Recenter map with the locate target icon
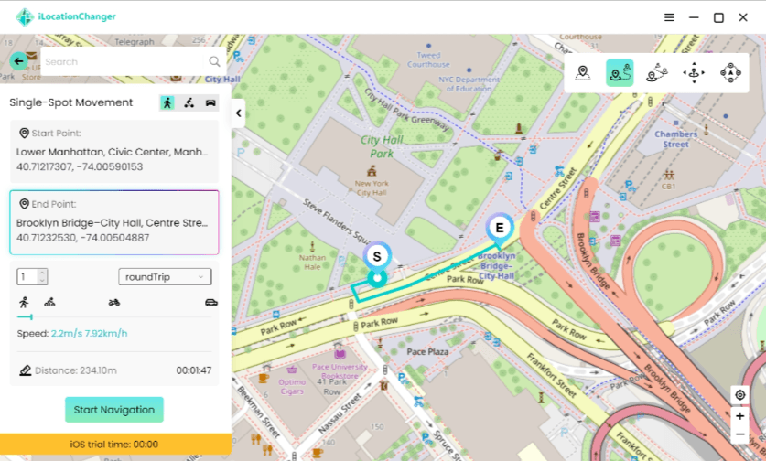 (x=740, y=394)
